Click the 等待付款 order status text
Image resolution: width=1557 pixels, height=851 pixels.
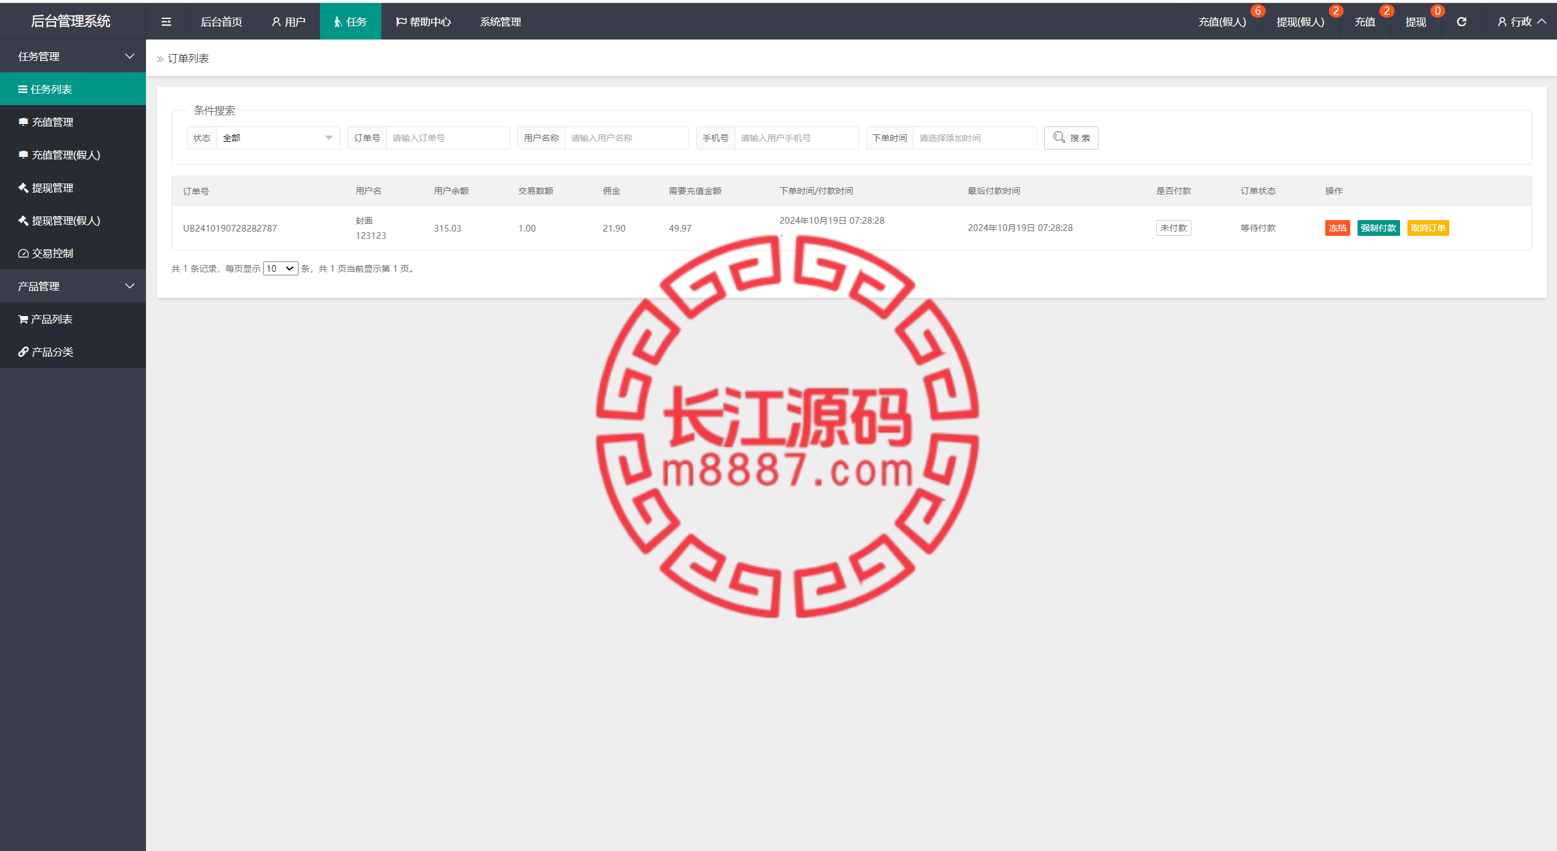click(x=1258, y=228)
